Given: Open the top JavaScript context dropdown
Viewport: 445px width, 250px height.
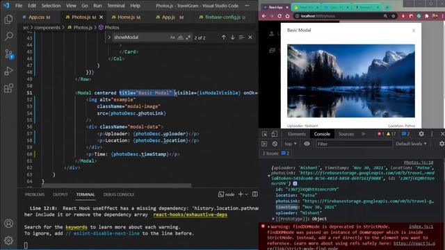Looking at the screenshot, I should (x=291, y=144).
